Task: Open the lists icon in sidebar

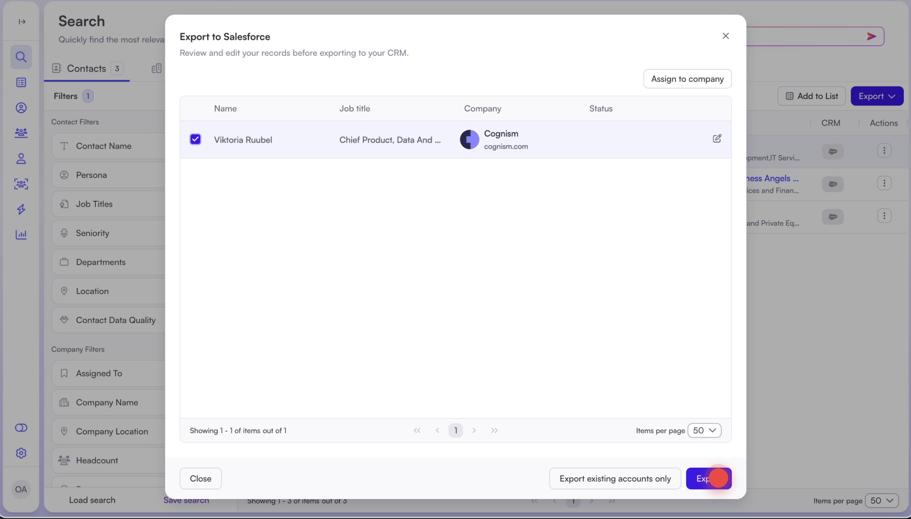Action: [21, 82]
